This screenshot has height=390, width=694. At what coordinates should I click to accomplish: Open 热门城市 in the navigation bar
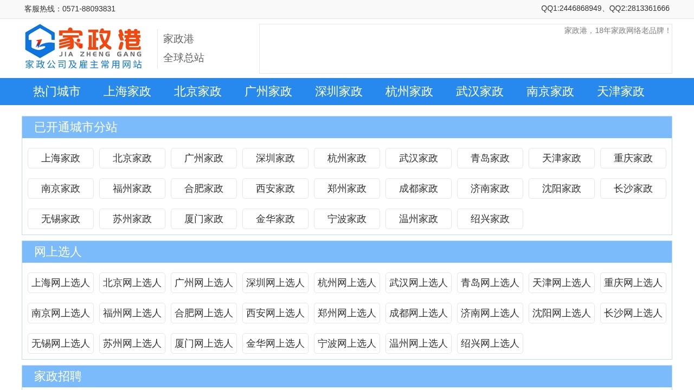click(x=57, y=92)
